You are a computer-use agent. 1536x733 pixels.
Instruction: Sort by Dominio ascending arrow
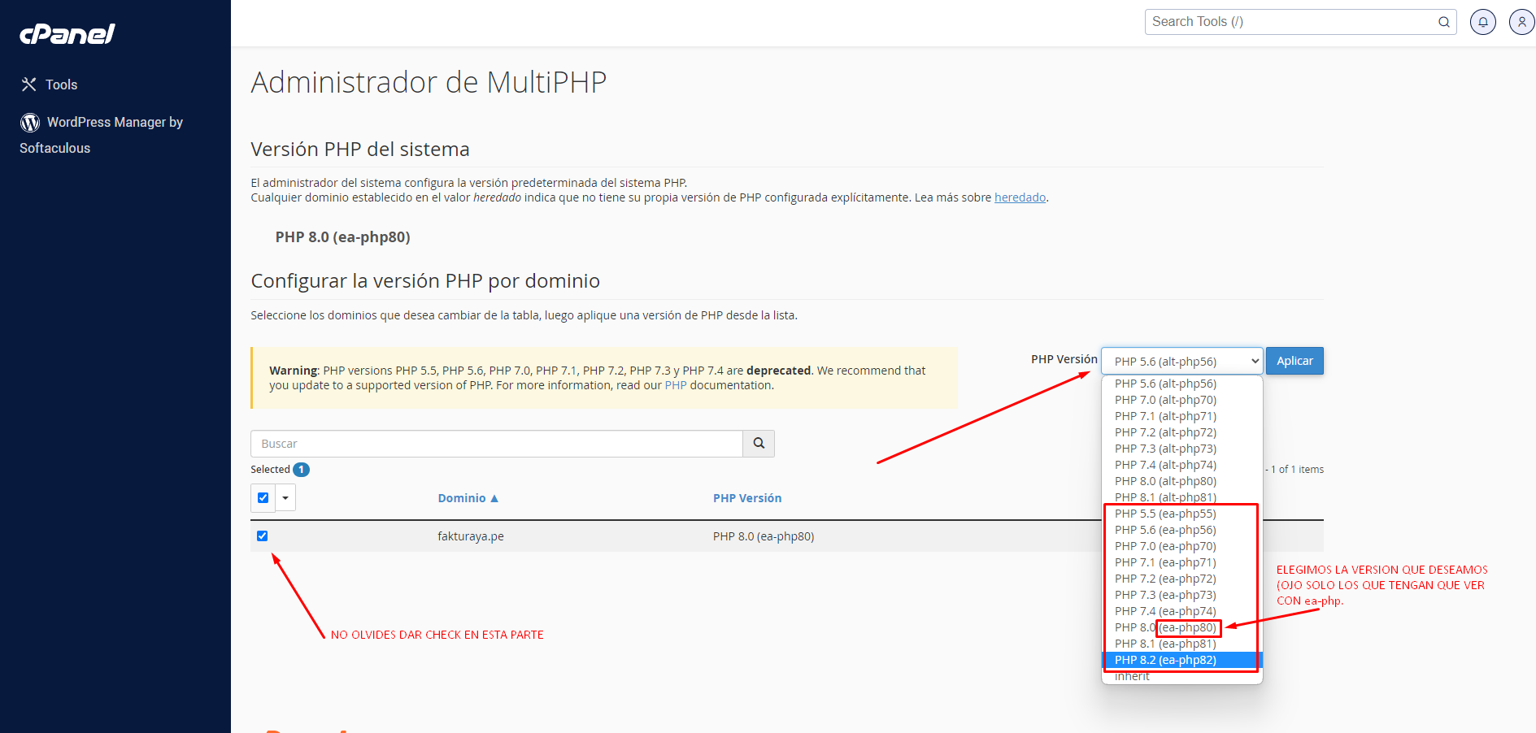[x=494, y=498]
